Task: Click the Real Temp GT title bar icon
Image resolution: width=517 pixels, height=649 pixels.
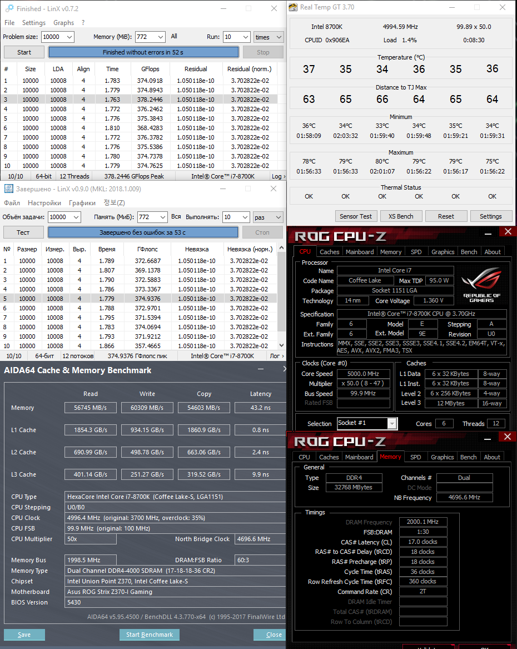Action: 293,7
